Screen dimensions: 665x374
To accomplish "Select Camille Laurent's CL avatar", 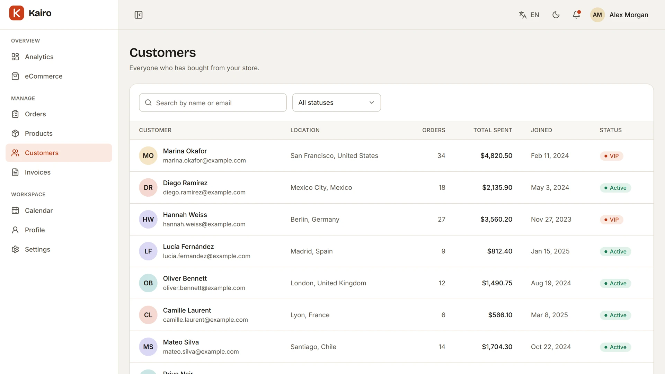I will 148,315.
